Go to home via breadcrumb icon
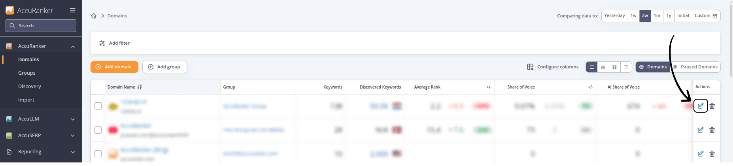 (94, 16)
